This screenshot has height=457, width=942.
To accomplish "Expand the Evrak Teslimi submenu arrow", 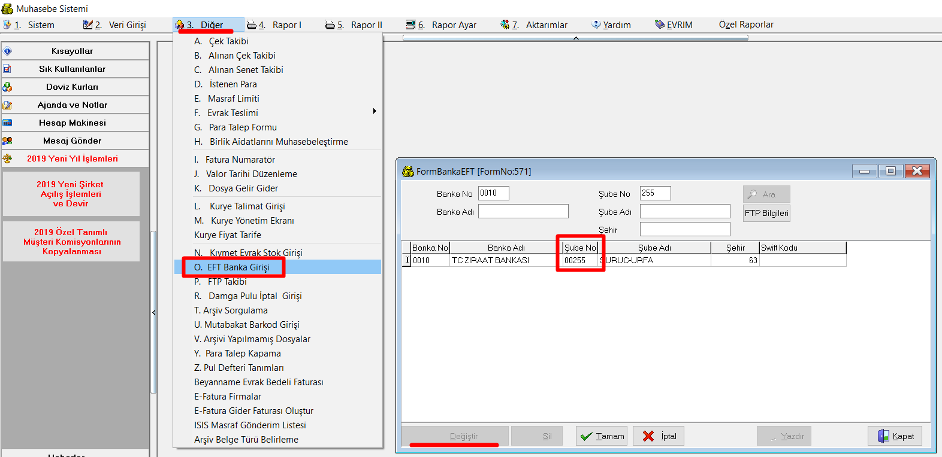I will point(375,111).
